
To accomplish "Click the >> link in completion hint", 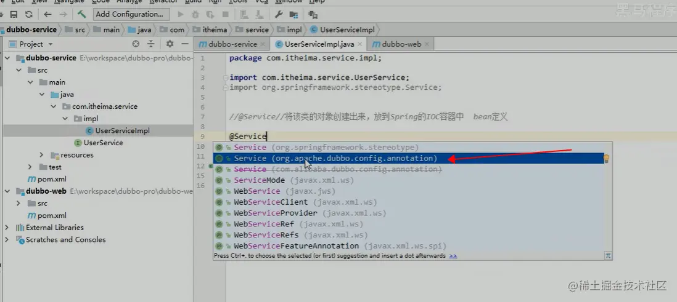I will (x=453, y=256).
